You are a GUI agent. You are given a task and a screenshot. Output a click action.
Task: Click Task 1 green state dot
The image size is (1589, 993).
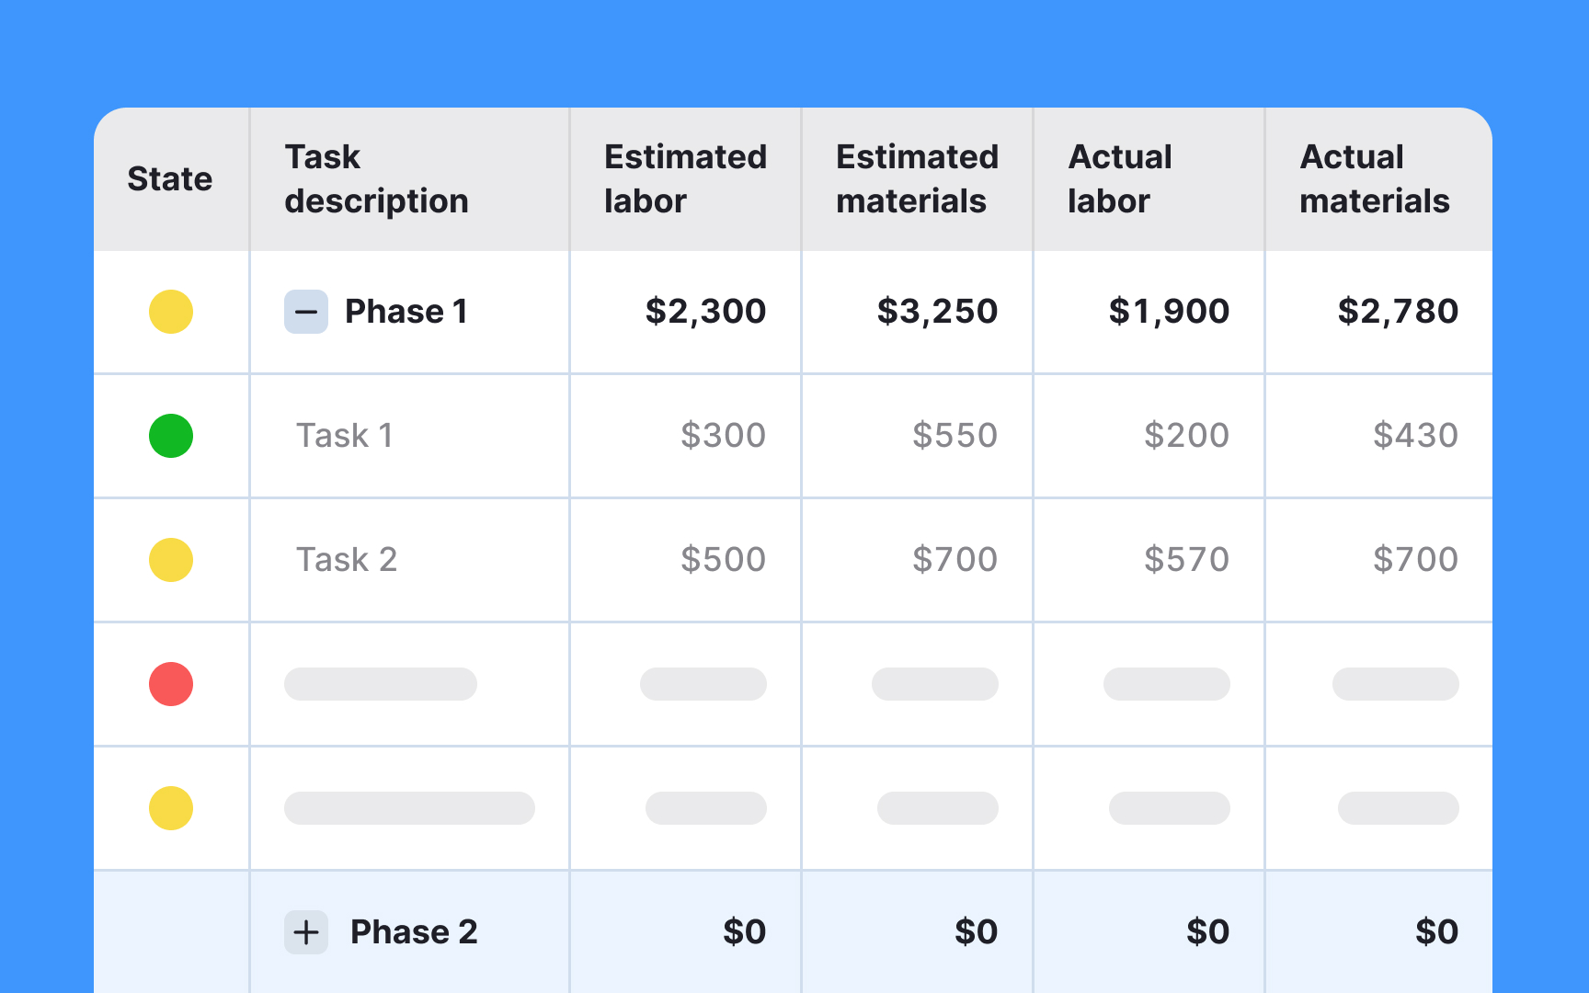click(x=171, y=436)
